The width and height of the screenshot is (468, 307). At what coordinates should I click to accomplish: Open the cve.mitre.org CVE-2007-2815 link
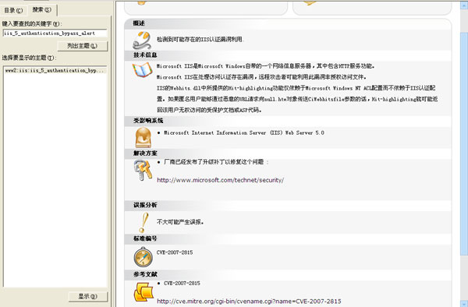pos(249,301)
